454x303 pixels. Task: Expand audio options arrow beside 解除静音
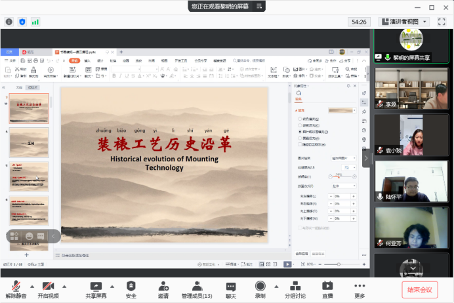[32, 287]
